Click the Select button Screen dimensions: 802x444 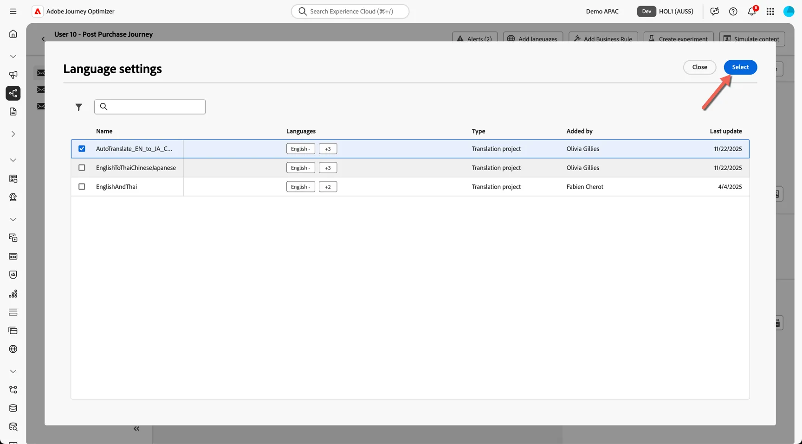[x=740, y=67]
